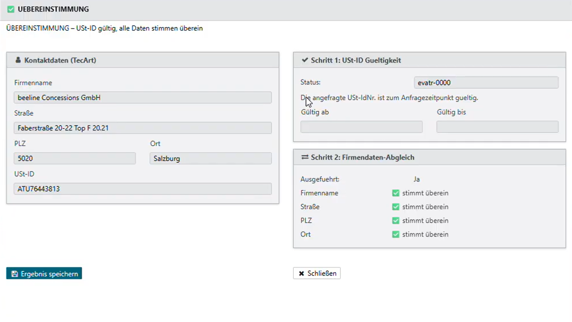This screenshot has height=322, width=572.
Task: Click the 'Ort' label in Kontaktdaten panel
Action: click(x=155, y=143)
